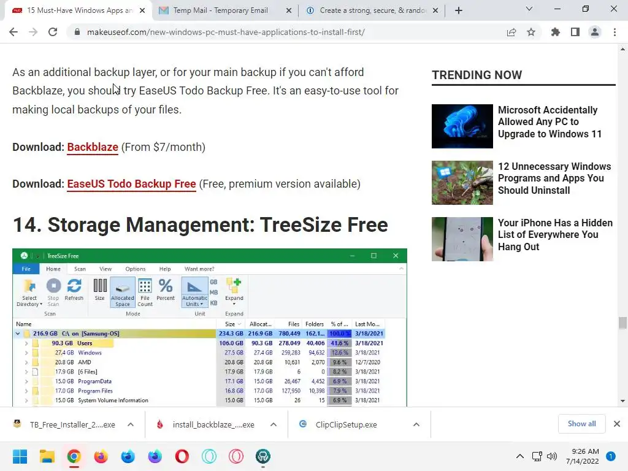Image resolution: width=628 pixels, height=471 pixels.
Task: Go back to the previous page
Action: [13, 32]
